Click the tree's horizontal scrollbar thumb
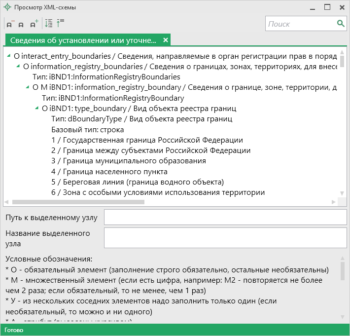 [78, 202]
